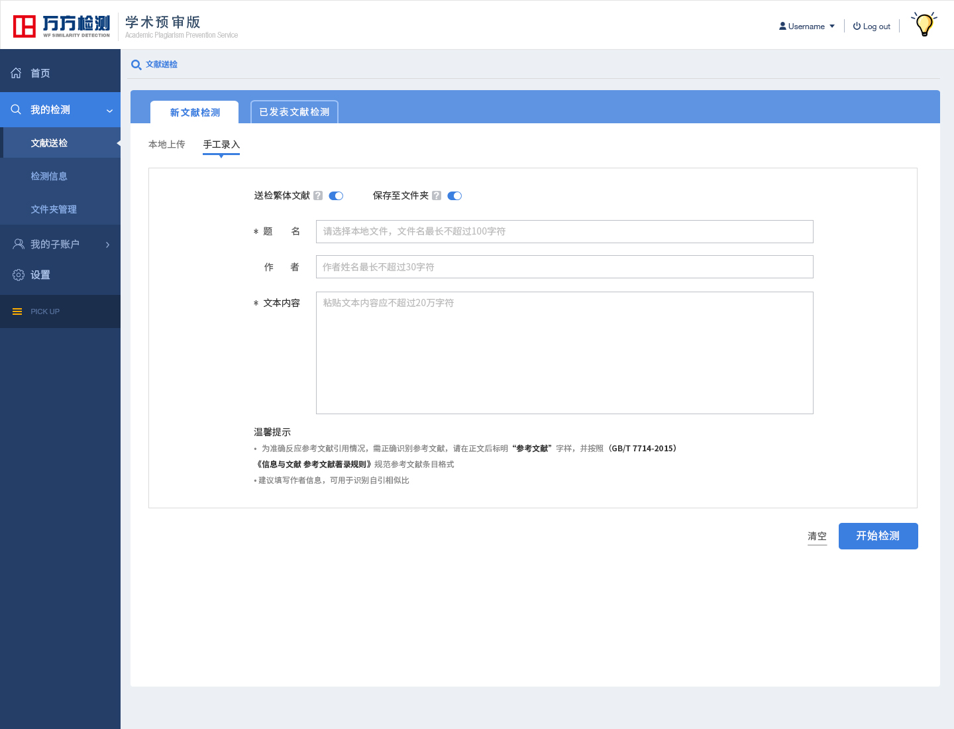The image size is (954, 729).
Task: Toggle the 送检繁体文献 switch
Action: pyautogui.click(x=336, y=196)
